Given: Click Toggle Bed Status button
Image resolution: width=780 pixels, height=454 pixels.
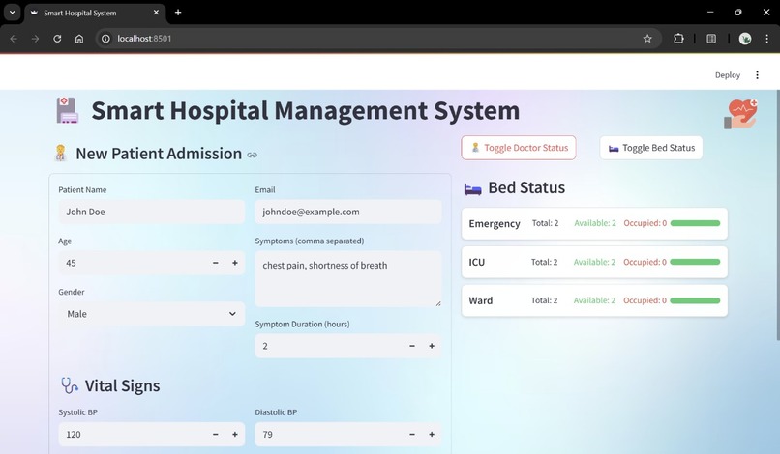Looking at the screenshot, I should click(x=651, y=148).
